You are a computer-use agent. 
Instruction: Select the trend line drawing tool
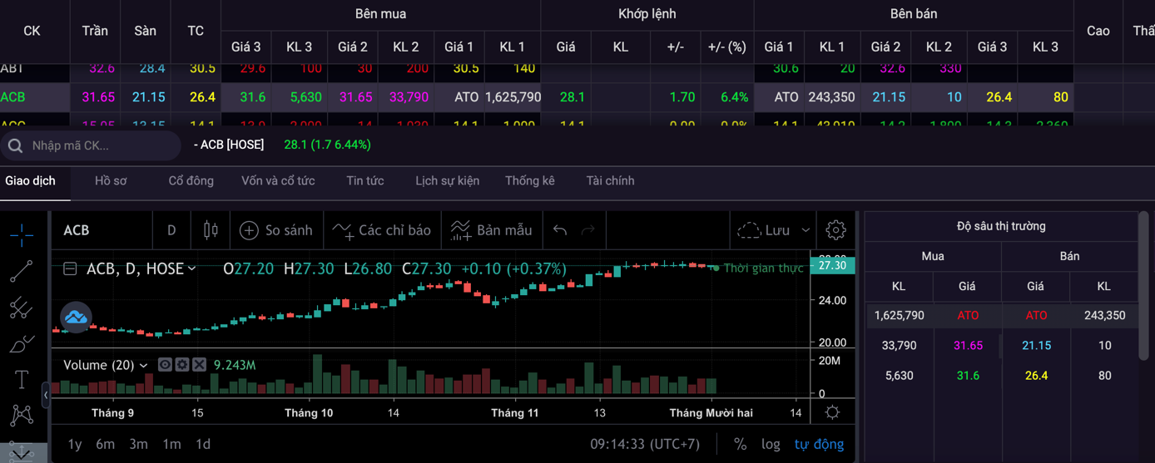(x=22, y=272)
